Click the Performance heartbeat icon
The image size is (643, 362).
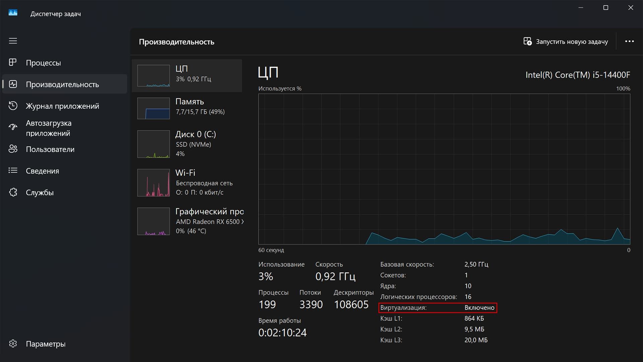point(13,84)
